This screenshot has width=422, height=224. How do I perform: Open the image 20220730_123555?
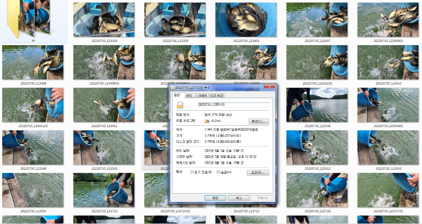(x=33, y=190)
